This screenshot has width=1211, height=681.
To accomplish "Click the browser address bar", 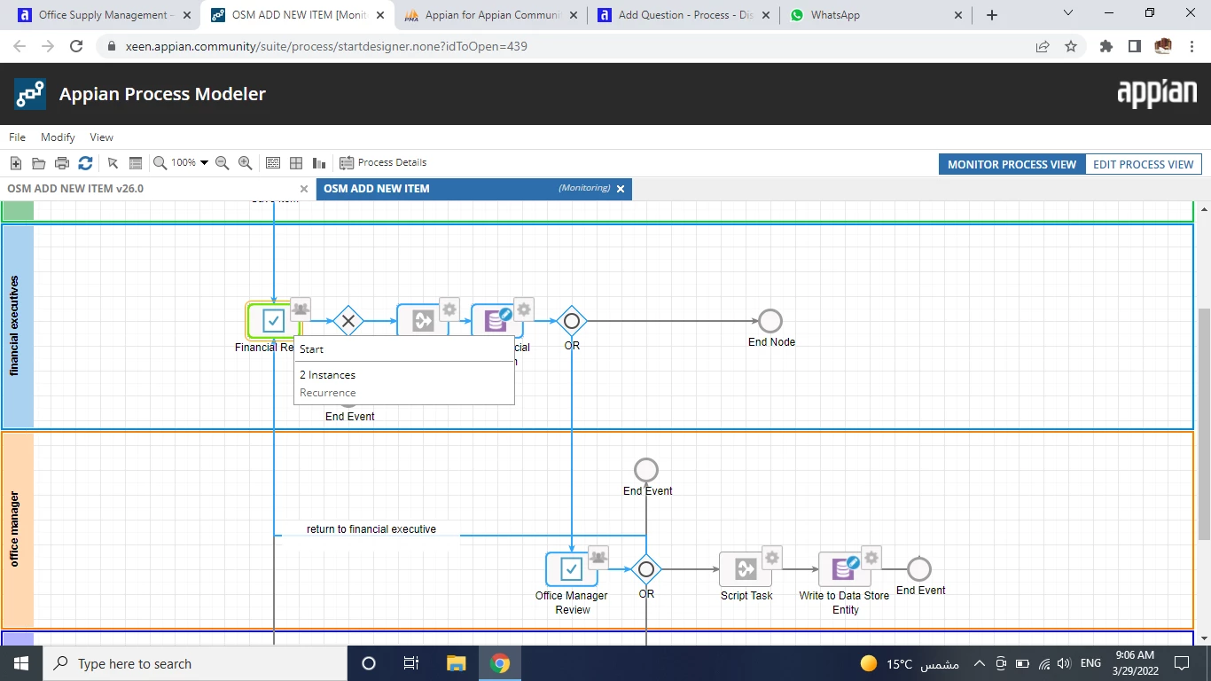I will coord(567,46).
